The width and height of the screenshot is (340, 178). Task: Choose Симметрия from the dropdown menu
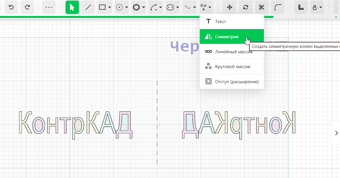pos(232,37)
